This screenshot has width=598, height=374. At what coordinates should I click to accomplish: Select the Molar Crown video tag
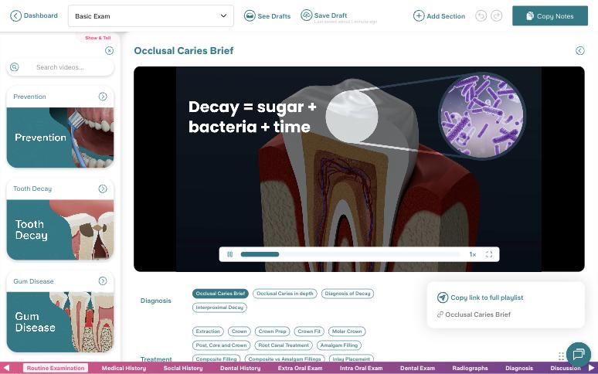tap(347, 331)
